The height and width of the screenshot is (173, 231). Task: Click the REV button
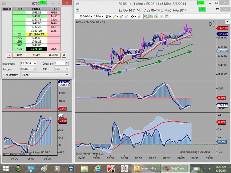19,55
